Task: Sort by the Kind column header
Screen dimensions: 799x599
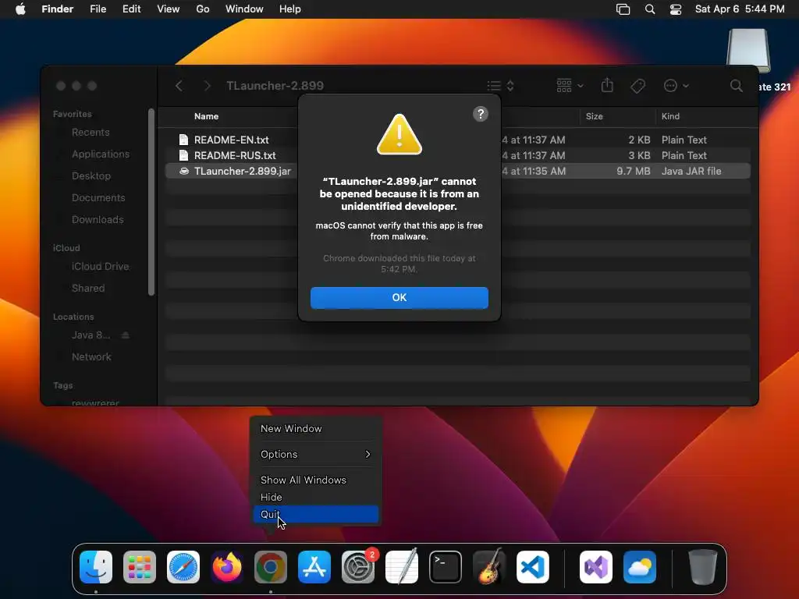Action: [x=670, y=116]
